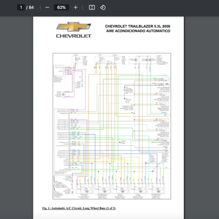
Task: Click the zoom out minus button
Action: 47,7
